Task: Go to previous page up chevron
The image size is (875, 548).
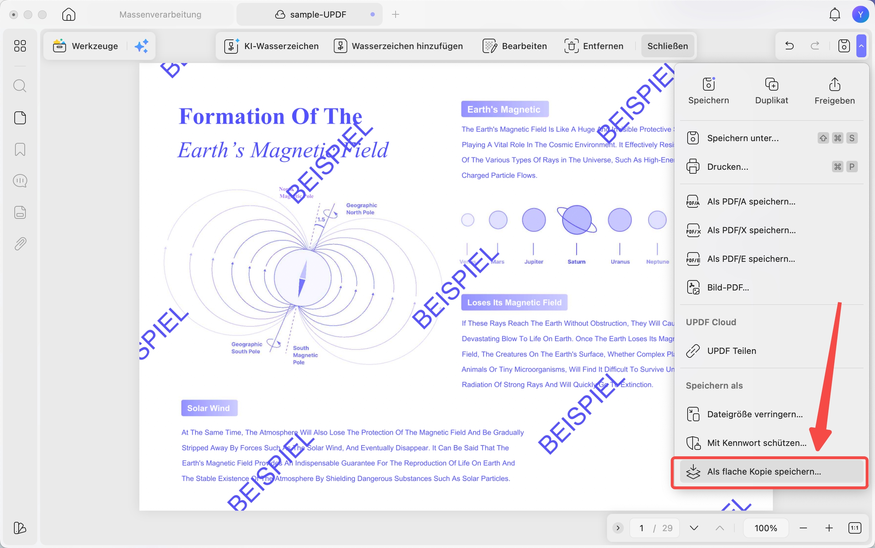Action: [x=720, y=528]
